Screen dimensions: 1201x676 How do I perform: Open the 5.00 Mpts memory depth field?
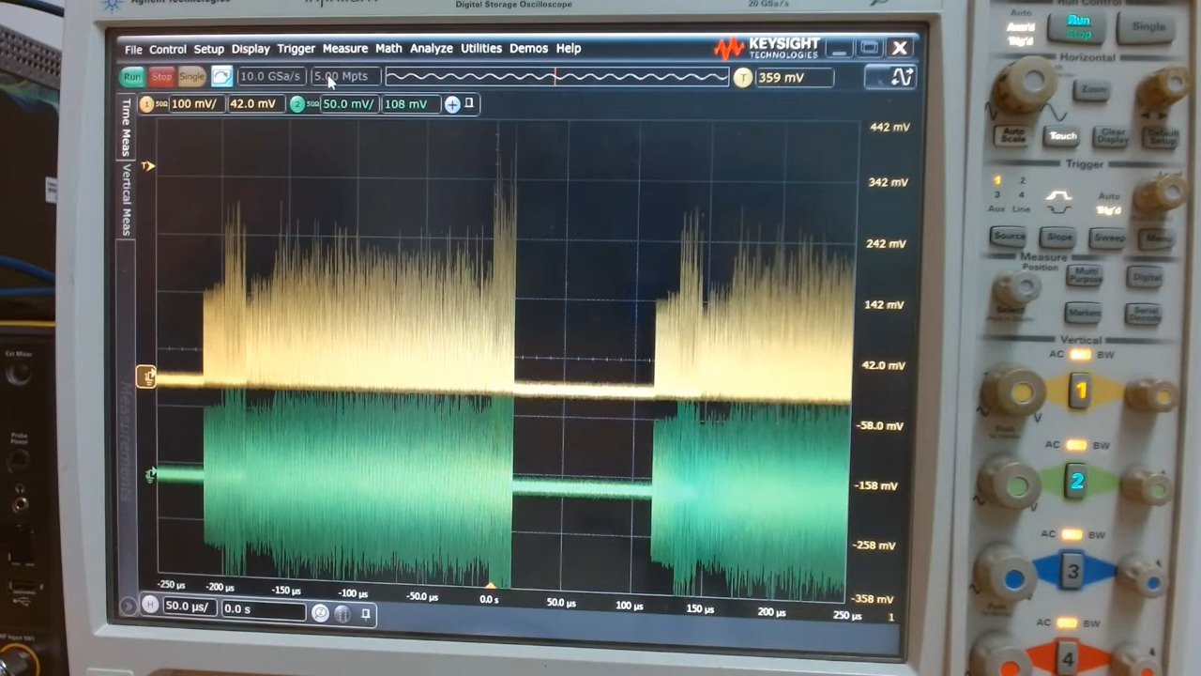click(x=346, y=77)
